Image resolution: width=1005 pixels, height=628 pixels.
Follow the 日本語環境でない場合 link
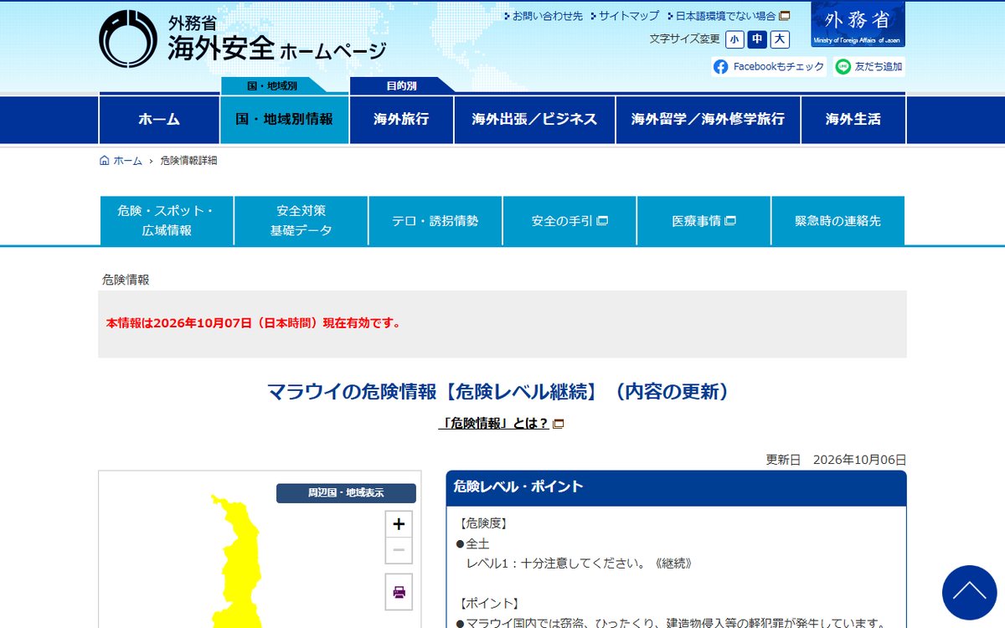725,16
